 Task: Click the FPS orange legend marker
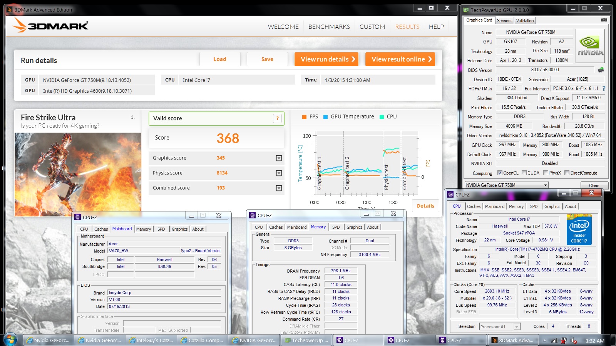coord(304,117)
